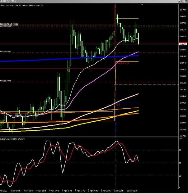Maximize the XAUUSD,M15 chart window
Viewport: 188px width, 194px height.
[x=182, y=1]
